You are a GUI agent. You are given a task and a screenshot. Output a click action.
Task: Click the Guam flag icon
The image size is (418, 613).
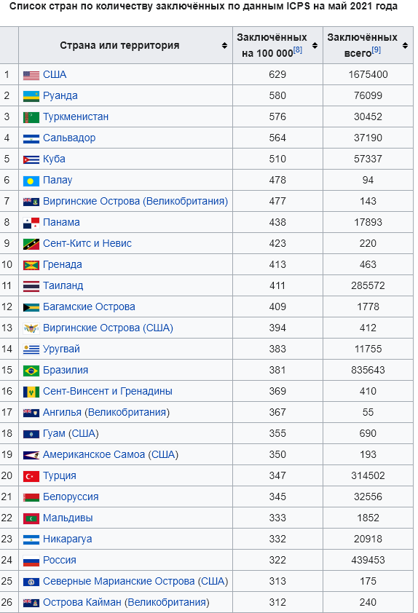pos(31,434)
